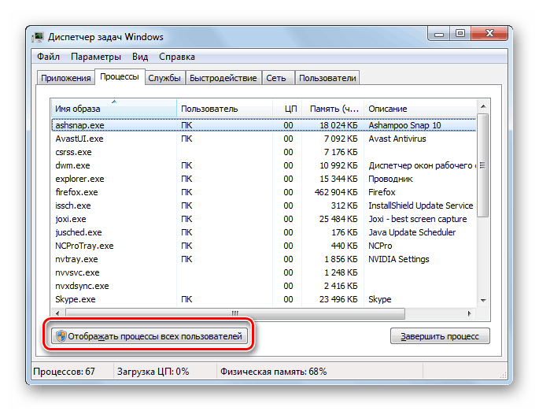The image size is (539, 411).
Task: Select the dwm.exe process
Action: tap(264, 165)
